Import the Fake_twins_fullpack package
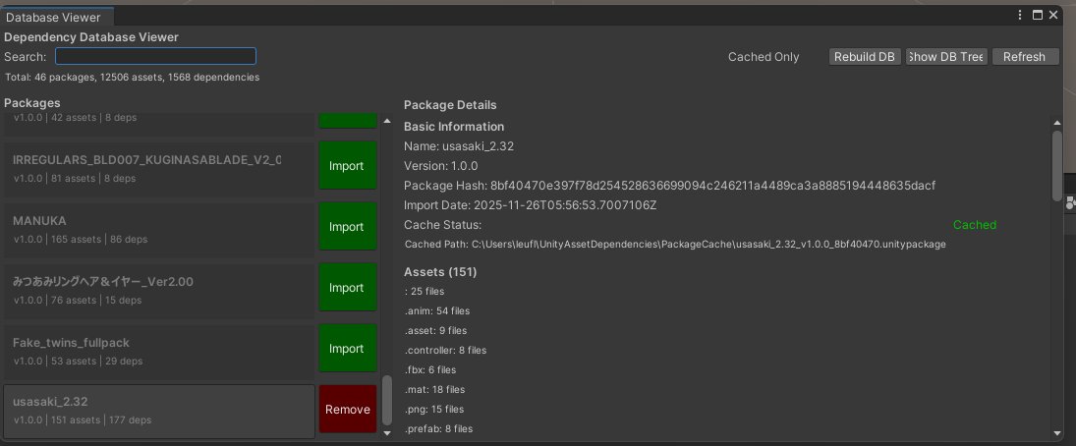Viewport: 1076px width, 446px height. 347,349
